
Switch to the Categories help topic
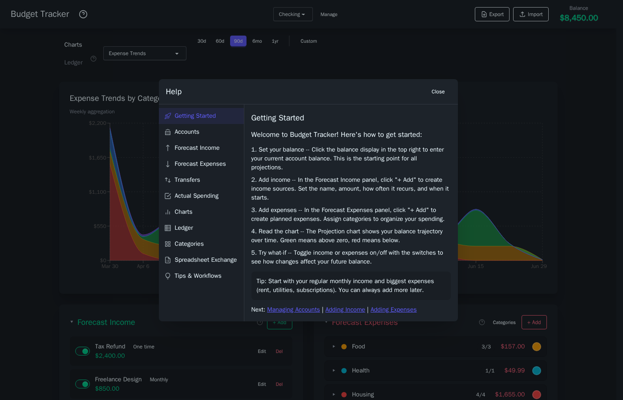click(x=189, y=244)
